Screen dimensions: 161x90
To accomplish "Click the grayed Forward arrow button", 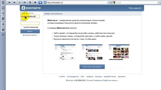I will click(20, 2).
